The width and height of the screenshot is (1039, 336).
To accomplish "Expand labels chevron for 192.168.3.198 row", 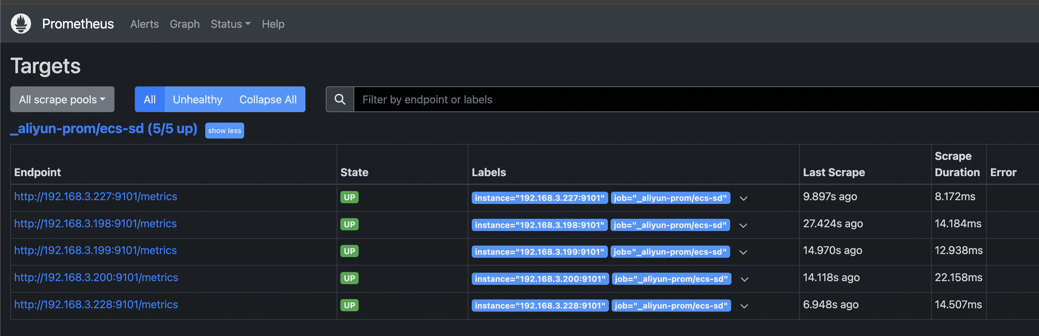I will pyautogui.click(x=743, y=226).
